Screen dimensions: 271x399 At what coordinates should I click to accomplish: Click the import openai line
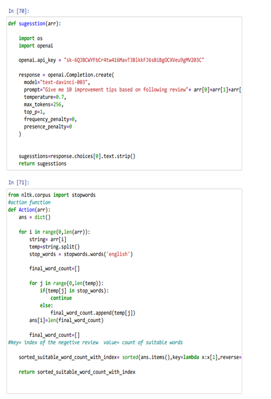36,46
